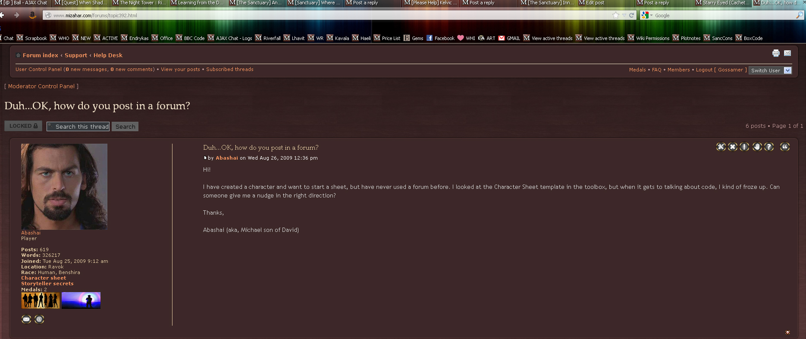Click the warn user hand icon

pos(757,147)
